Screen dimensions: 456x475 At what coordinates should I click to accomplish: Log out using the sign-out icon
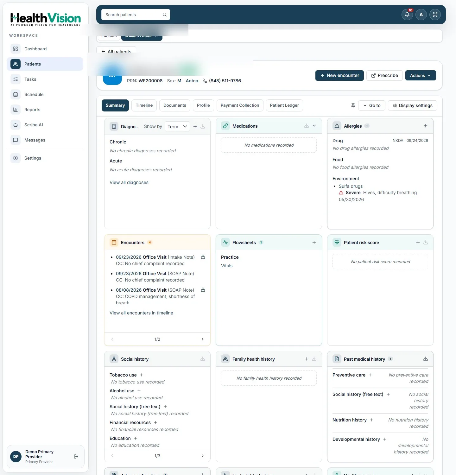point(76,456)
